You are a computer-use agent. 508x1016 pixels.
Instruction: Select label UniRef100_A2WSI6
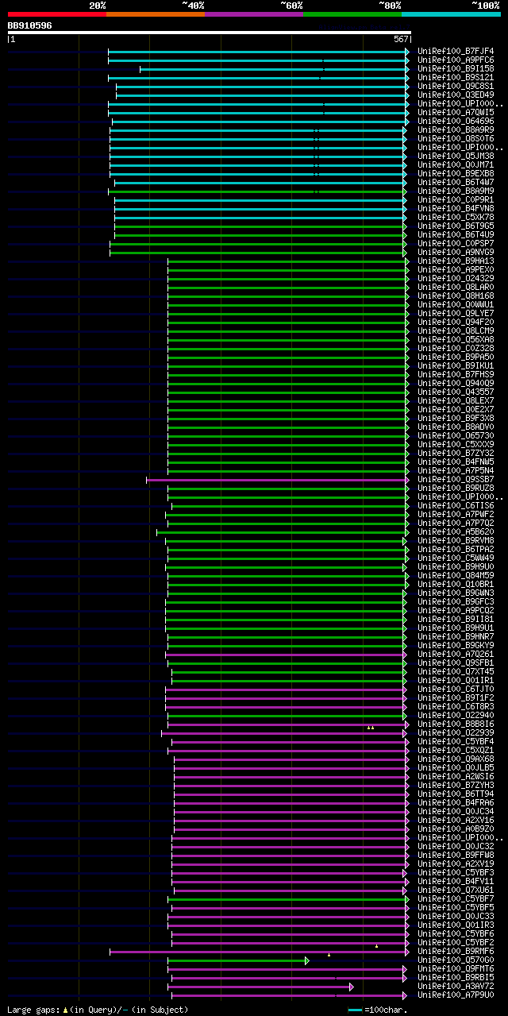tap(456, 776)
